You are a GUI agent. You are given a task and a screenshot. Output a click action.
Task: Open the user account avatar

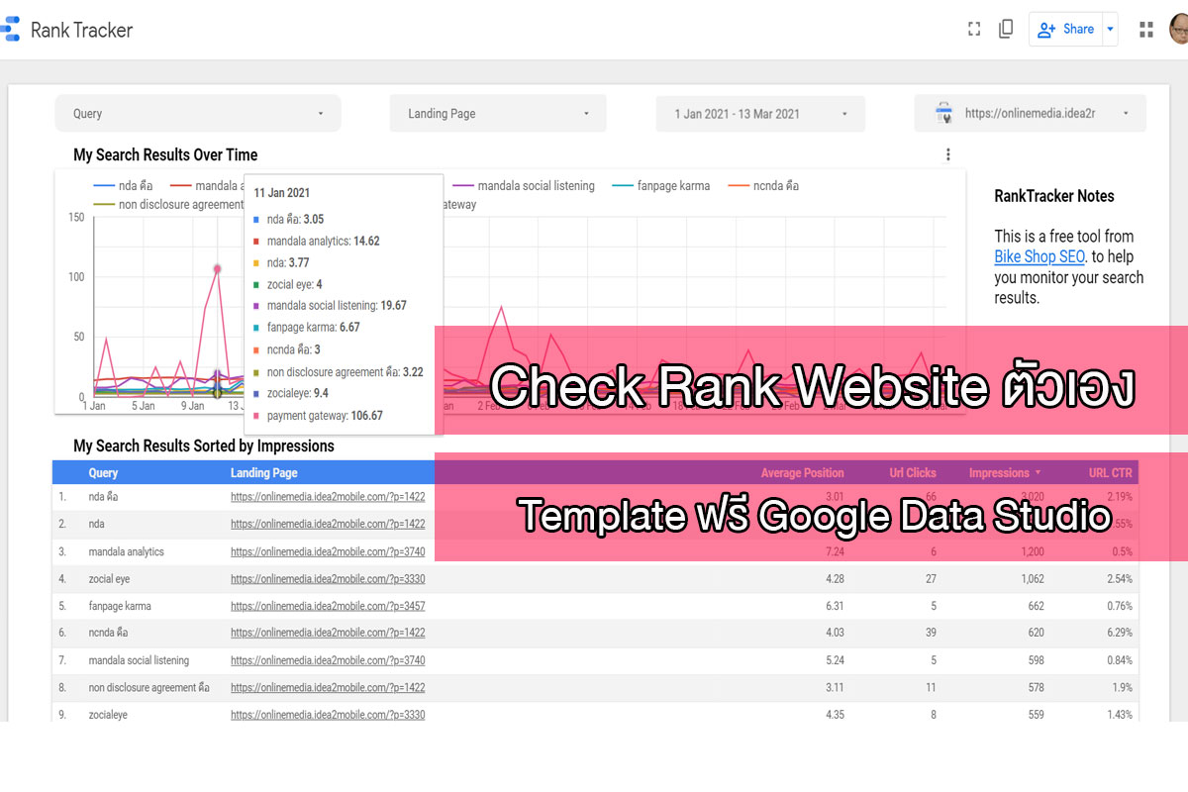(x=1179, y=30)
